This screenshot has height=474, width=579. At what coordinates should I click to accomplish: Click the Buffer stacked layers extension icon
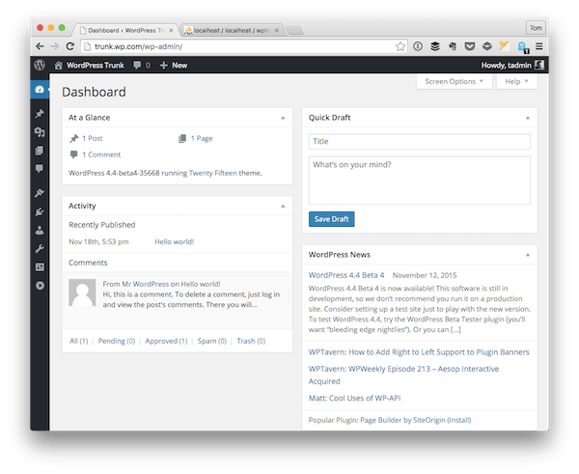435,46
